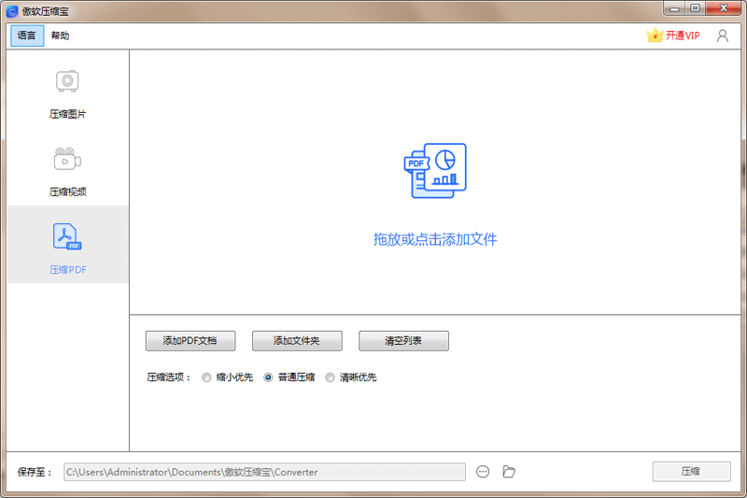
Task: Click the 添加PDF文档 button
Action: 190,341
